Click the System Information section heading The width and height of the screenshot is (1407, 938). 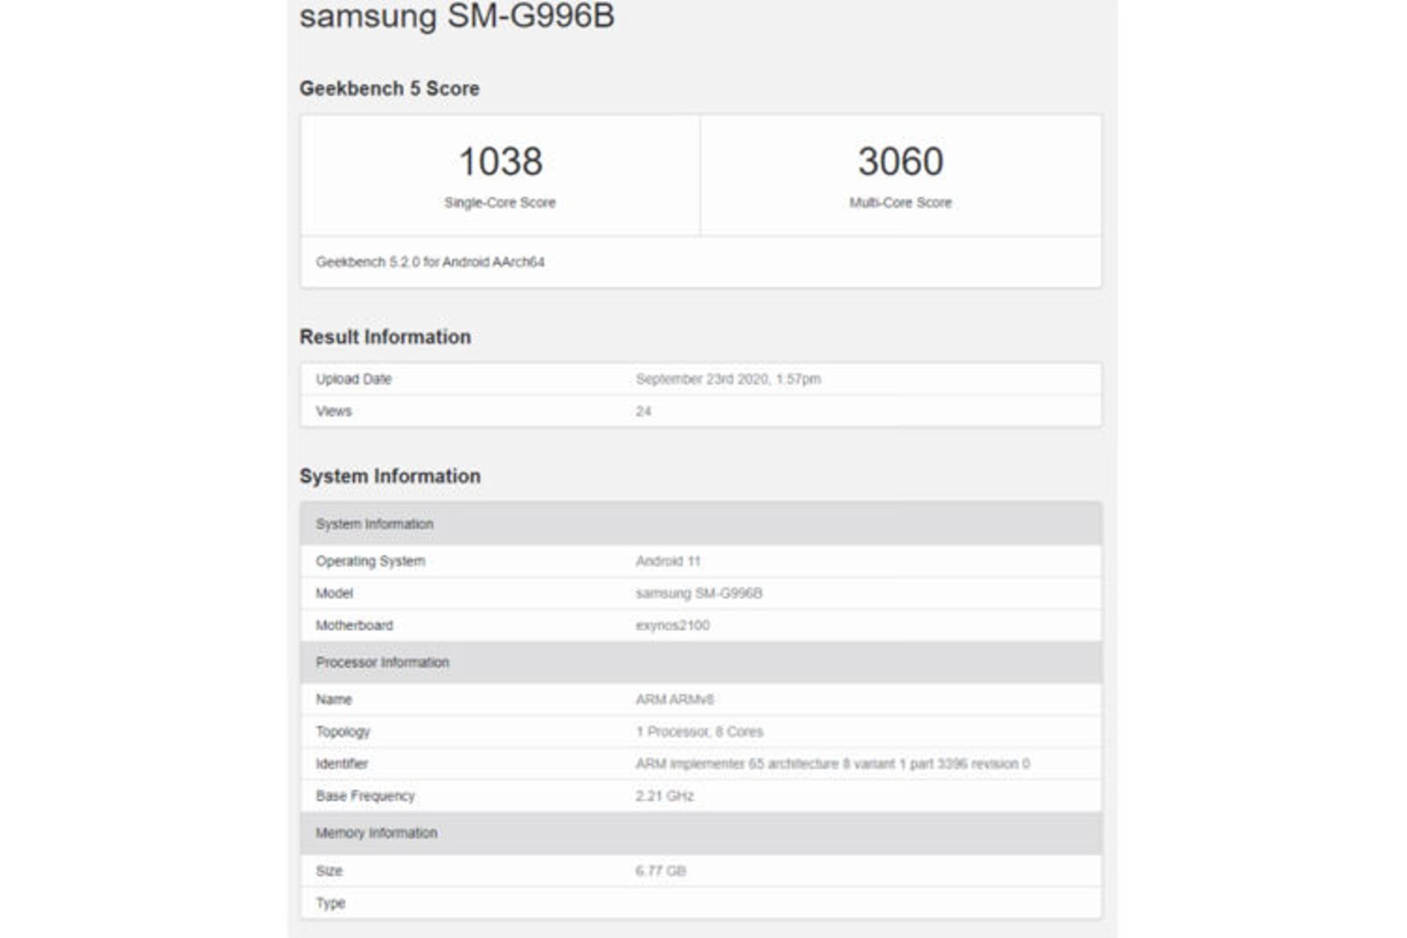(x=390, y=476)
